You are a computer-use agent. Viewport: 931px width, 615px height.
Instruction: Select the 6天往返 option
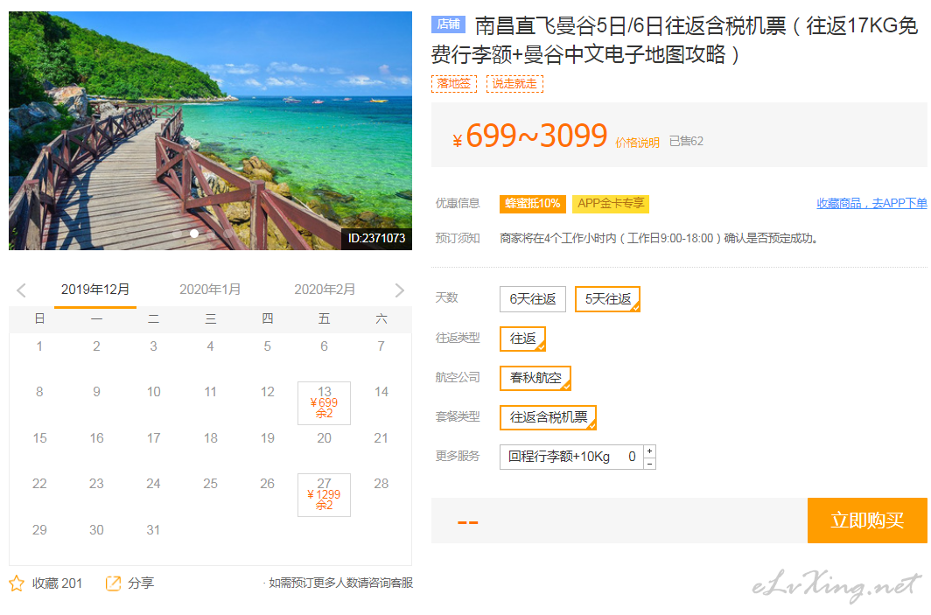(x=533, y=299)
